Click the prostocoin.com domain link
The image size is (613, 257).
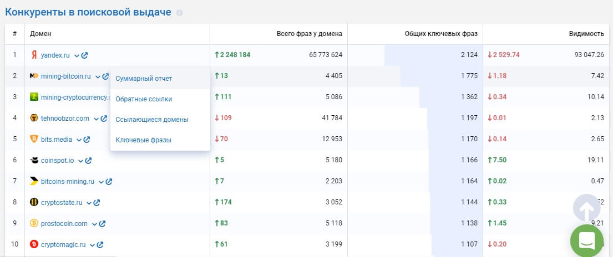click(64, 224)
